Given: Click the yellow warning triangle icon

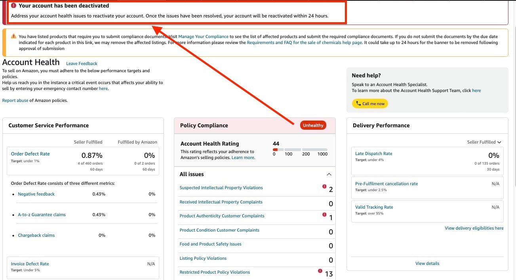Looking at the screenshot, I should (x=13, y=36).
